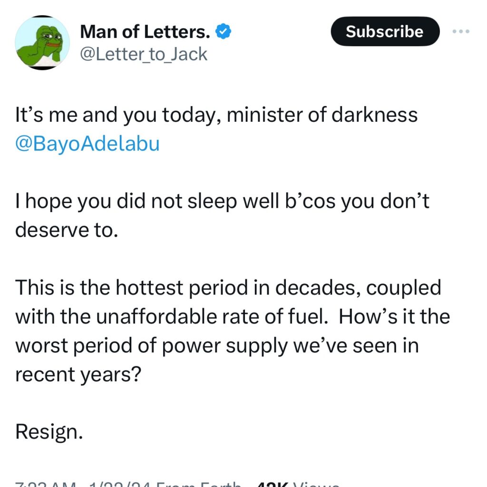Click the 'minister of darkness' text line

(216, 115)
